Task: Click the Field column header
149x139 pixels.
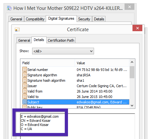Action: pos(48,63)
